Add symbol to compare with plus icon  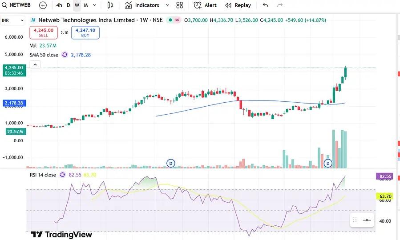tap(43, 5)
